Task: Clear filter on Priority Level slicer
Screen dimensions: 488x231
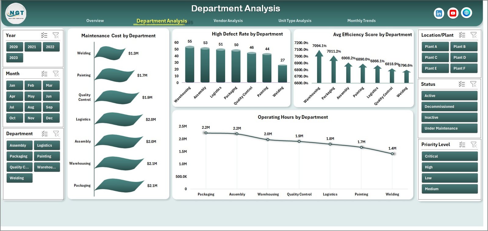Action: (x=474, y=145)
